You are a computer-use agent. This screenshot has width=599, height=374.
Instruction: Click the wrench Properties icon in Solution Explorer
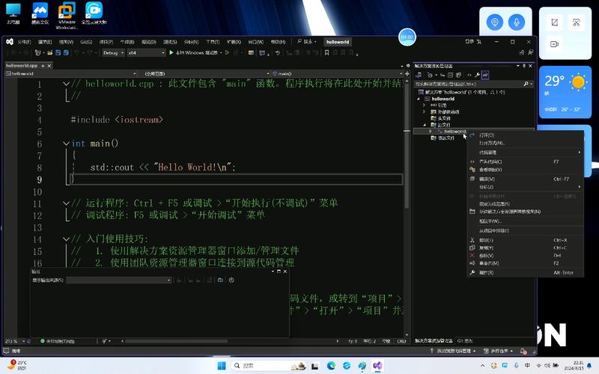(477, 75)
